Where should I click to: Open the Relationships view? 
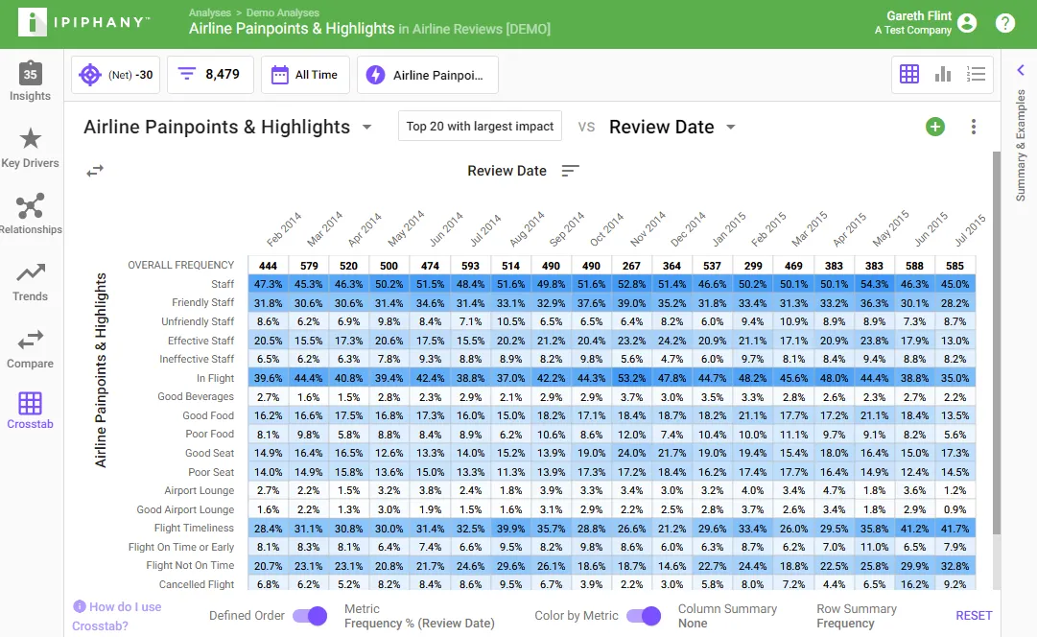pos(31,214)
